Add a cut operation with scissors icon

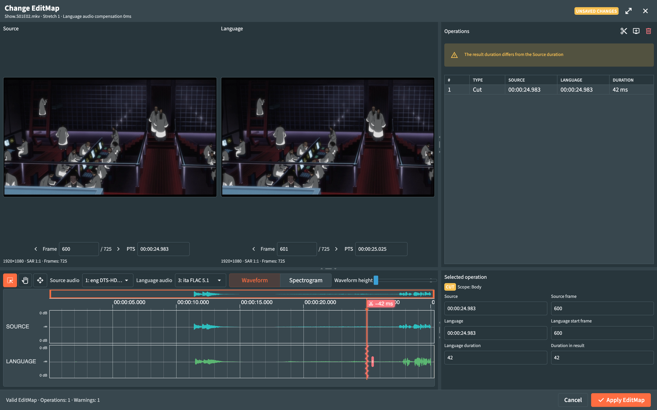(624, 31)
